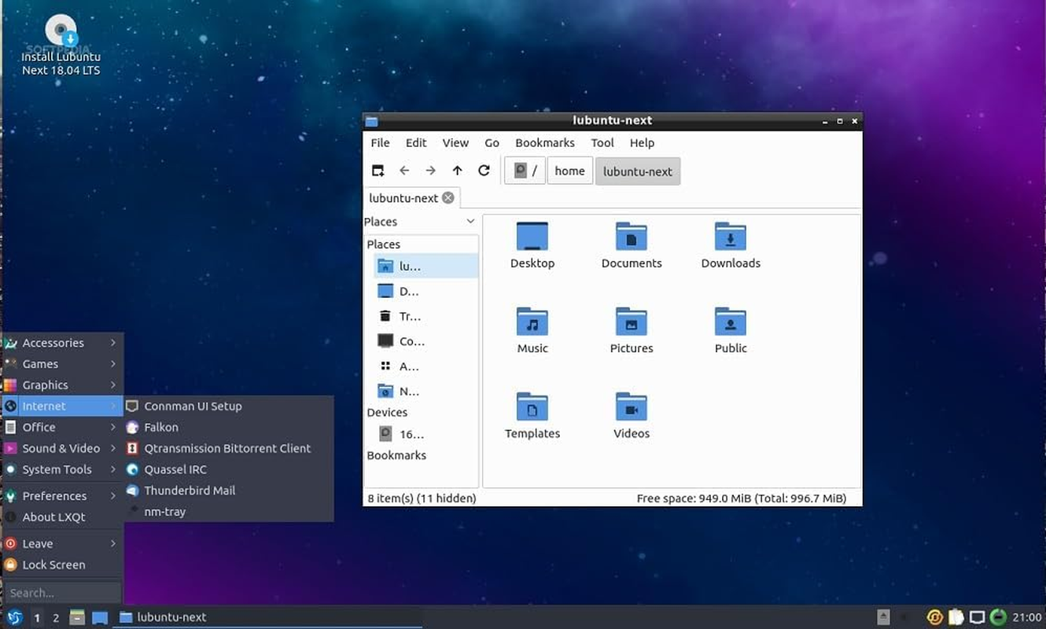Click the clipboard icon in the system tray

pyautogui.click(x=956, y=617)
